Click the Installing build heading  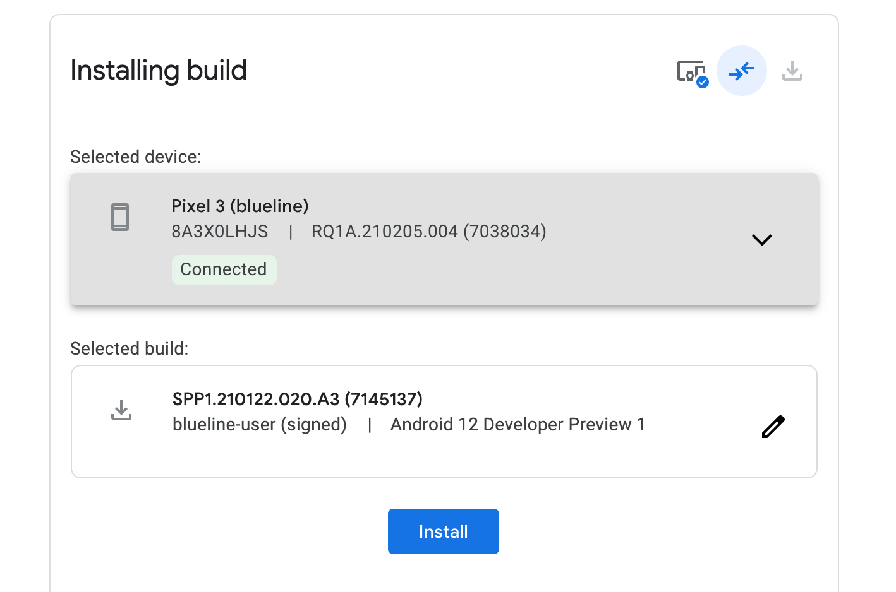pos(159,70)
